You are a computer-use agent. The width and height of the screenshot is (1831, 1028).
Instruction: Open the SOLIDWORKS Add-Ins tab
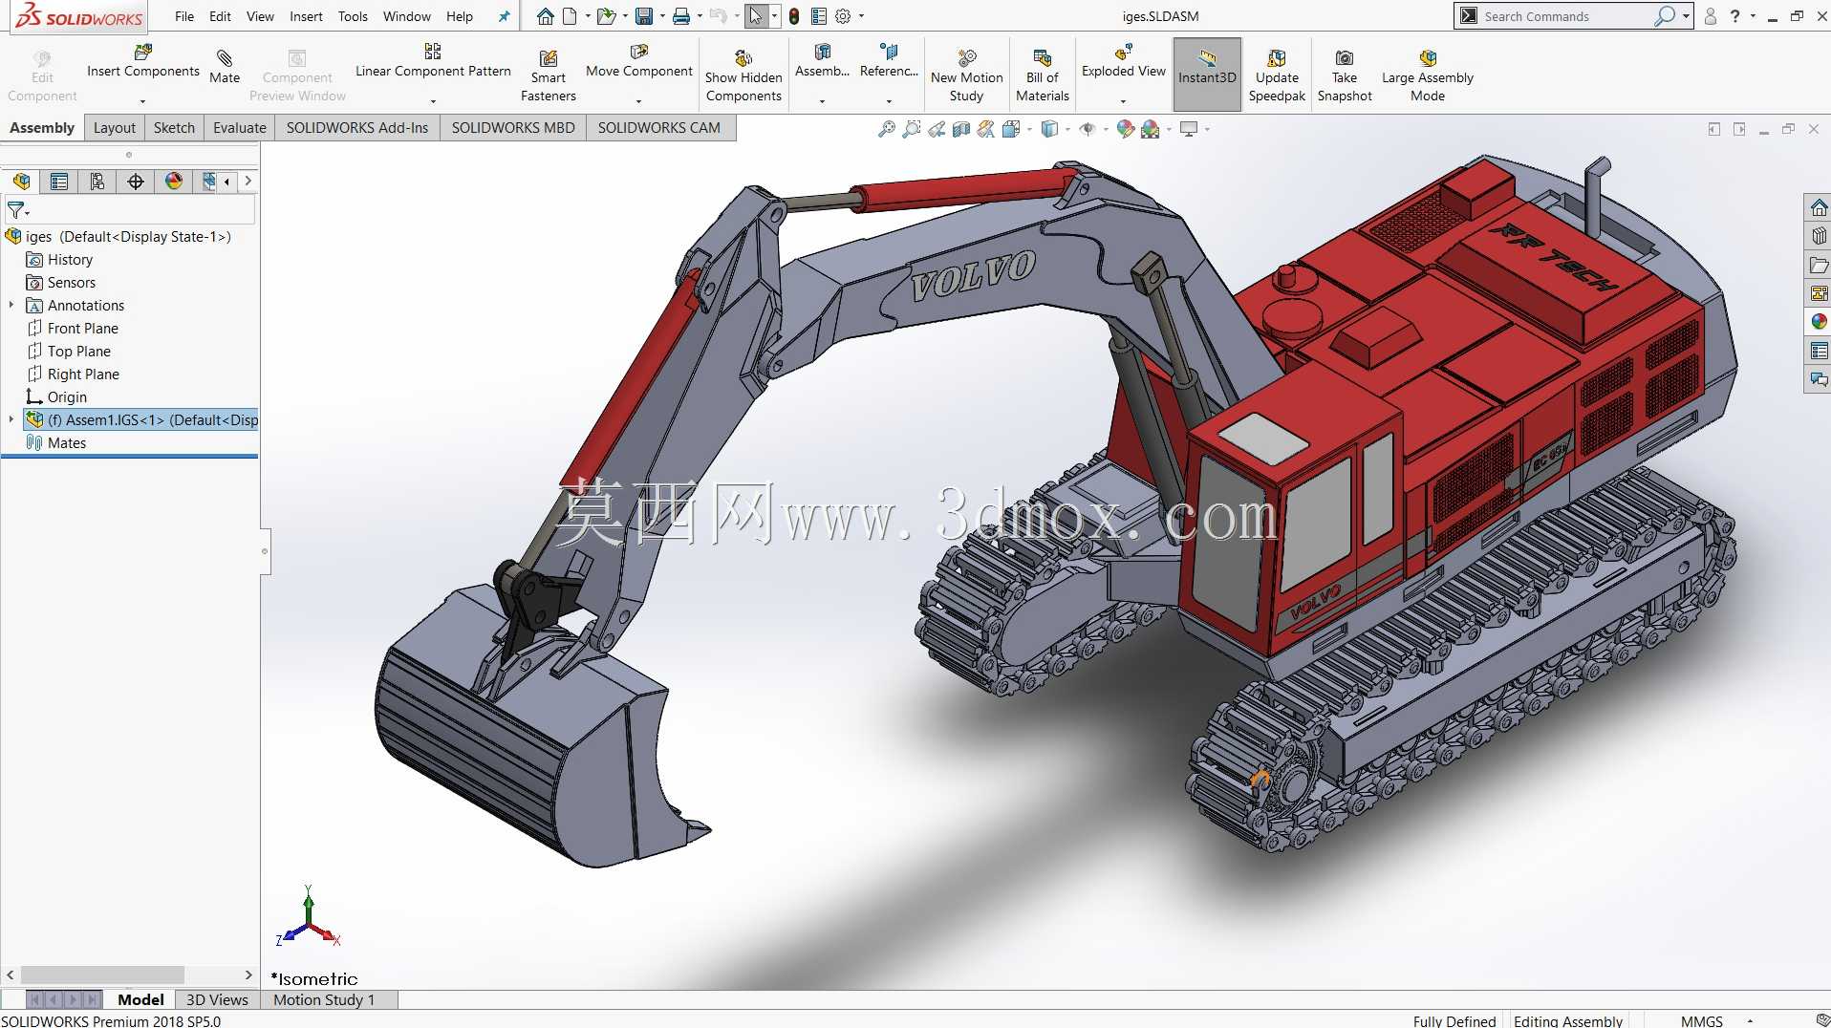(357, 128)
